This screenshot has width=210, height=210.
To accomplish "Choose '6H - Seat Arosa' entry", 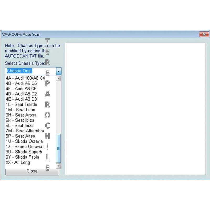I will tap(30, 115).
